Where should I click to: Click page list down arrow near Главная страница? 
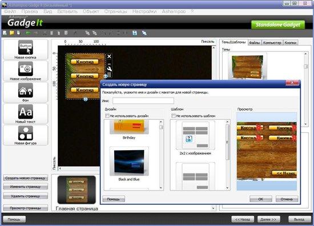pos(213,208)
